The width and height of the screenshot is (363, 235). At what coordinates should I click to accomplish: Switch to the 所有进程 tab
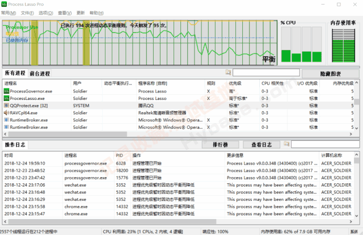[15, 73]
